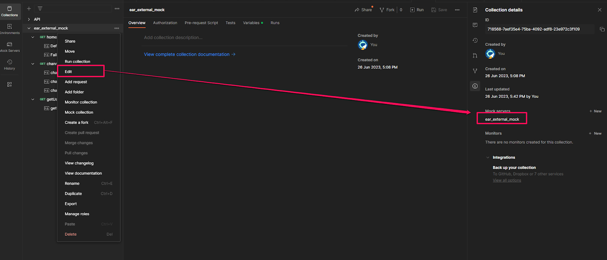Switch to the Authorization tab
The height and width of the screenshot is (260, 607).
[x=165, y=23]
